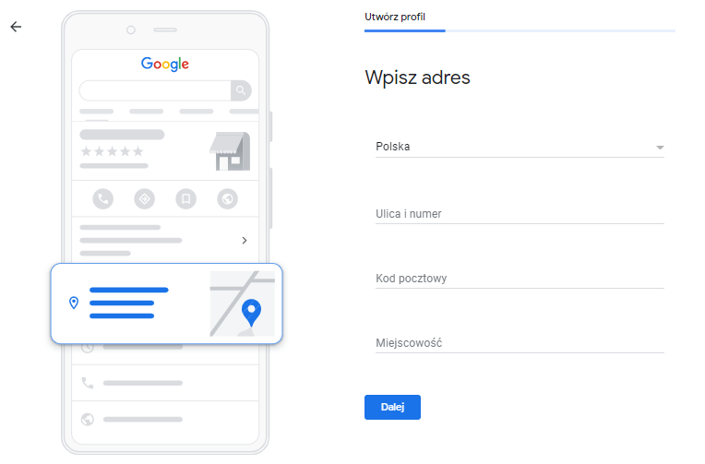Select the Utwórz profil tab
705x464 pixels.
tap(396, 17)
